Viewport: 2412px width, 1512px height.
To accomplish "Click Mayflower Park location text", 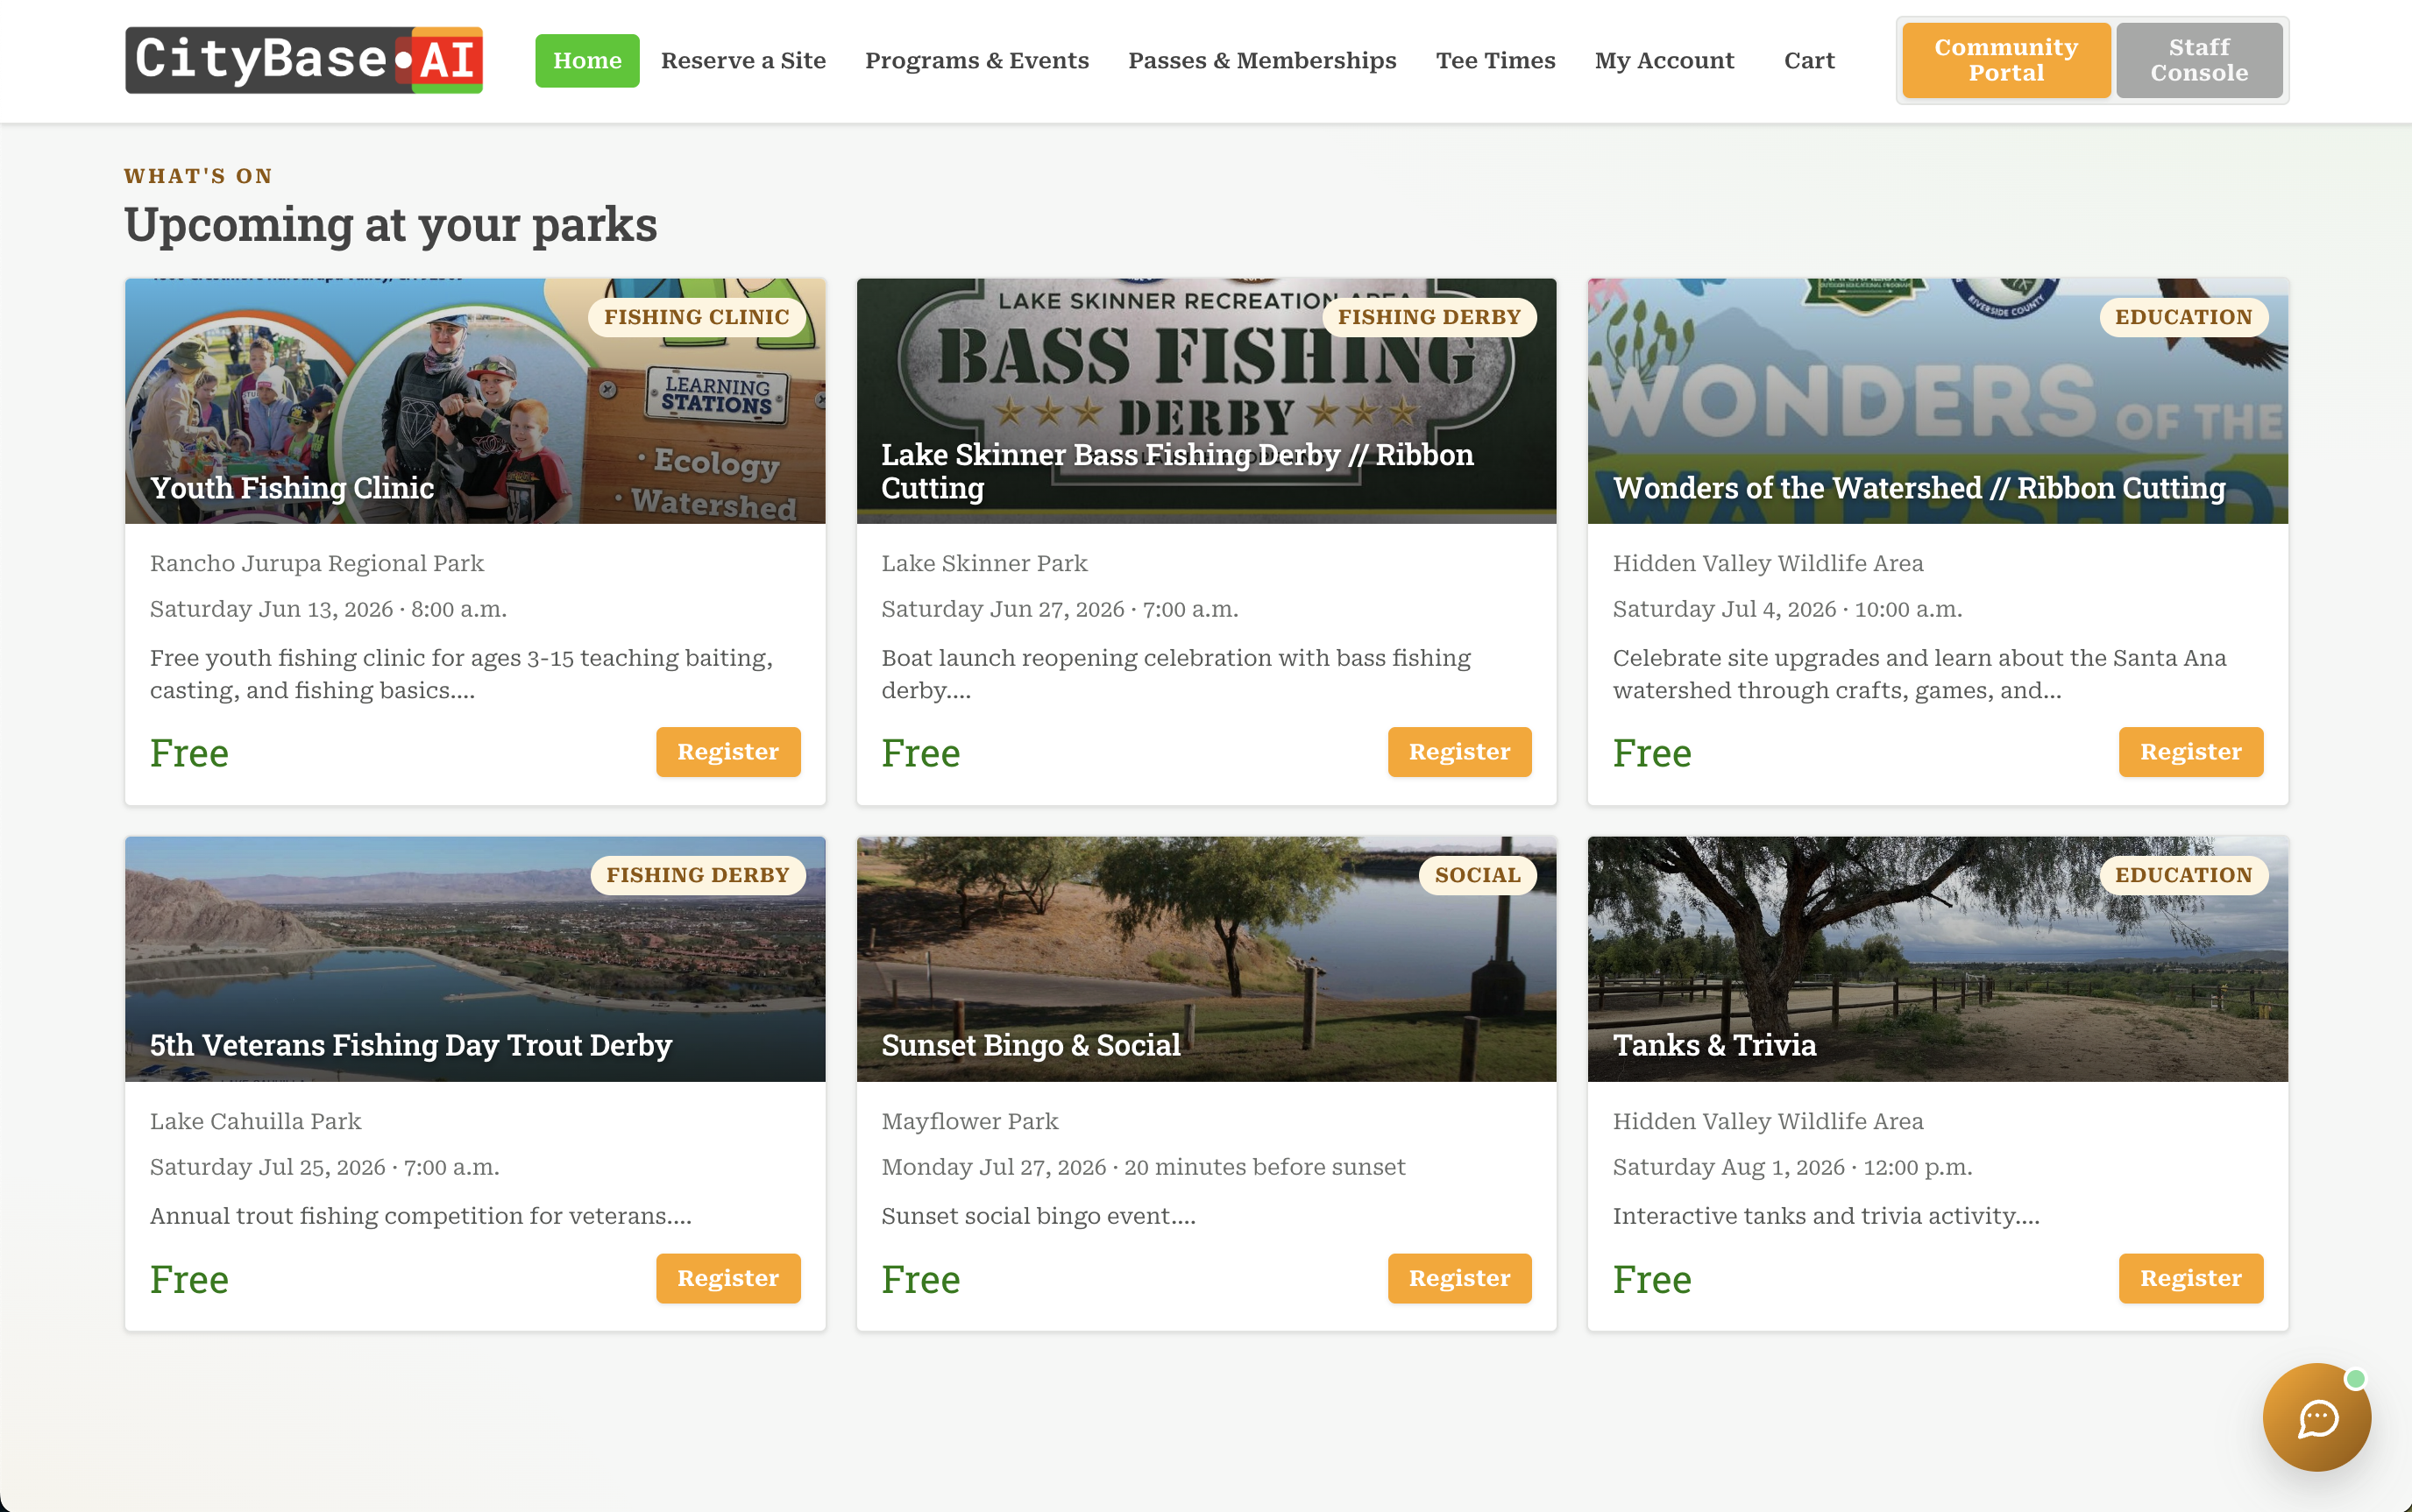I will pos(969,1121).
